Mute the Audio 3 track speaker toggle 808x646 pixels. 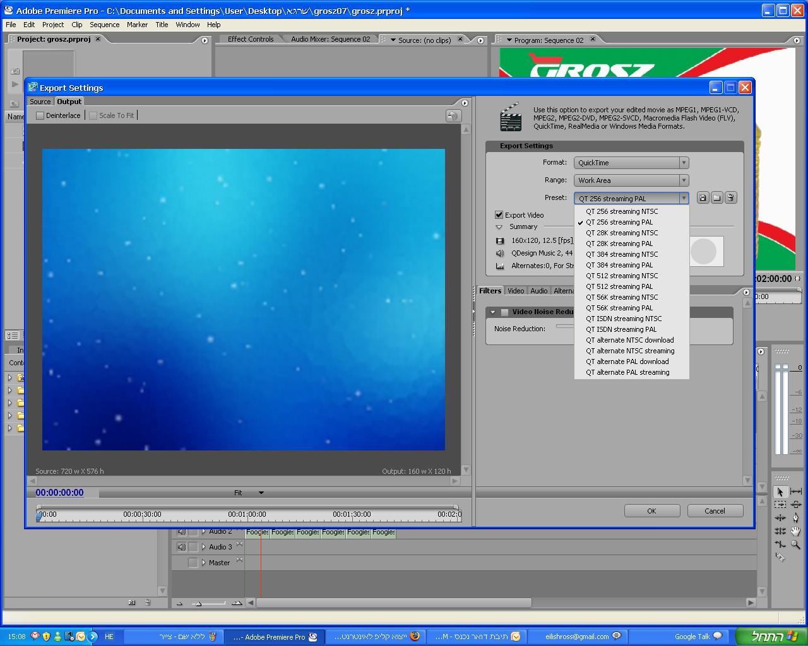pos(181,547)
